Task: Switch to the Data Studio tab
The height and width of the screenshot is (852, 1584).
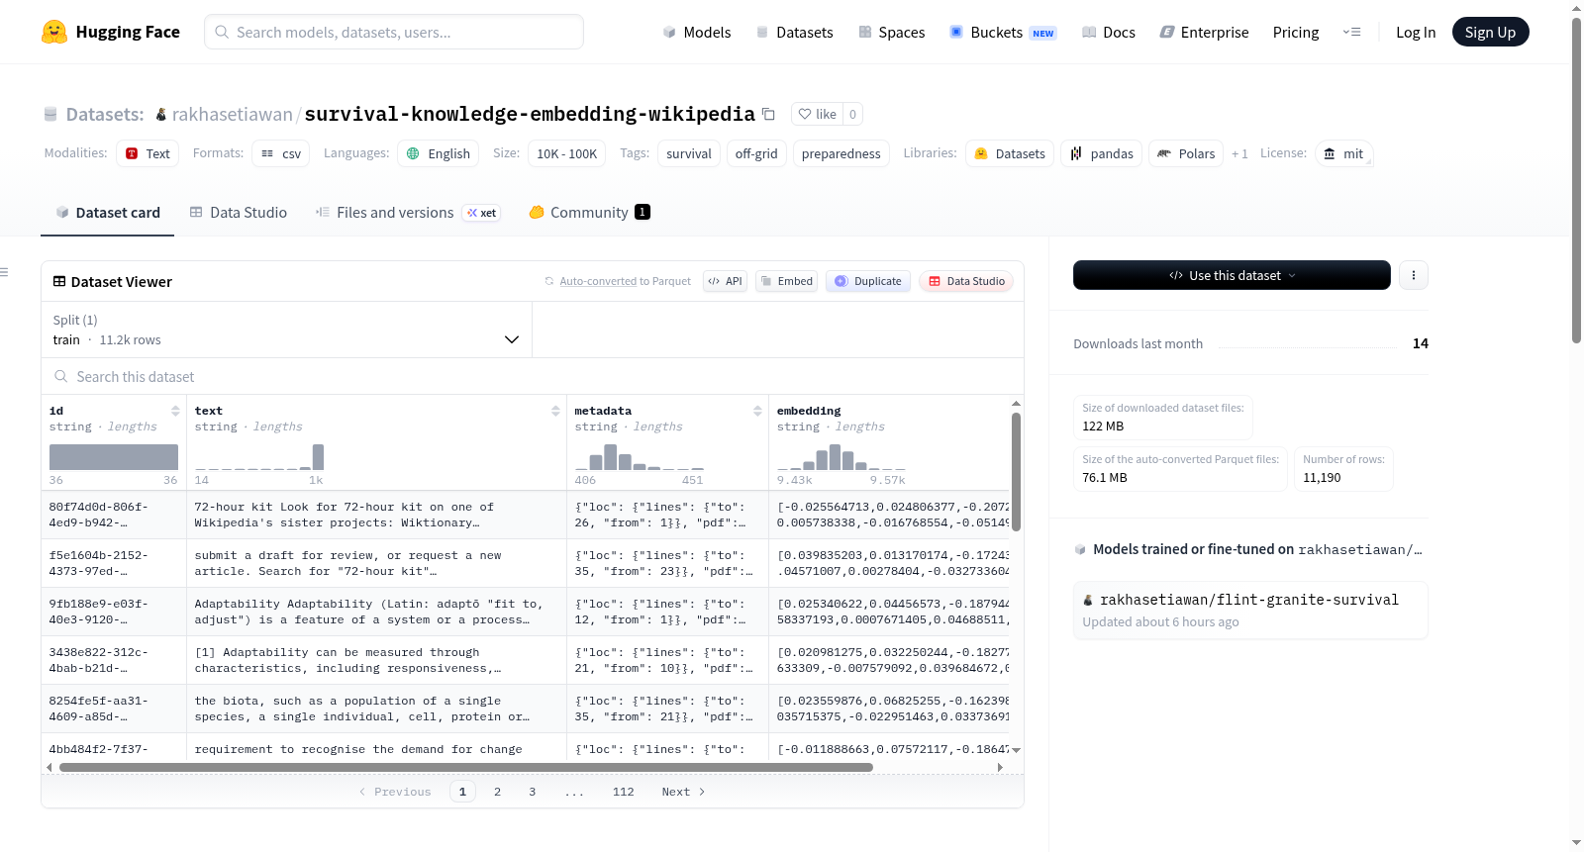Action: 239,212
